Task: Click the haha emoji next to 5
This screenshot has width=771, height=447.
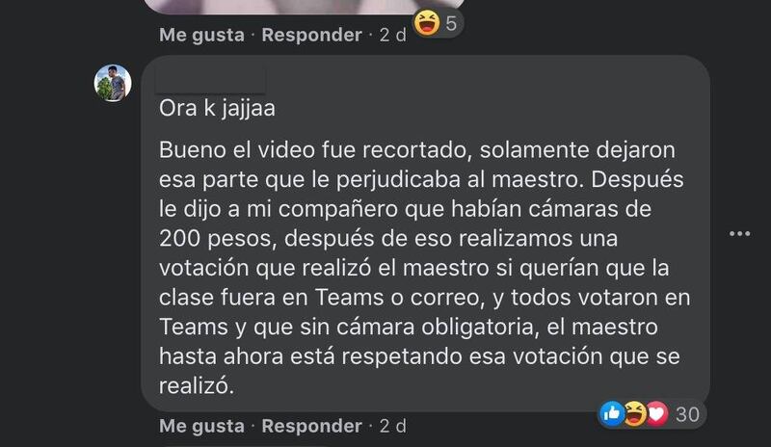Action: point(427,22)
